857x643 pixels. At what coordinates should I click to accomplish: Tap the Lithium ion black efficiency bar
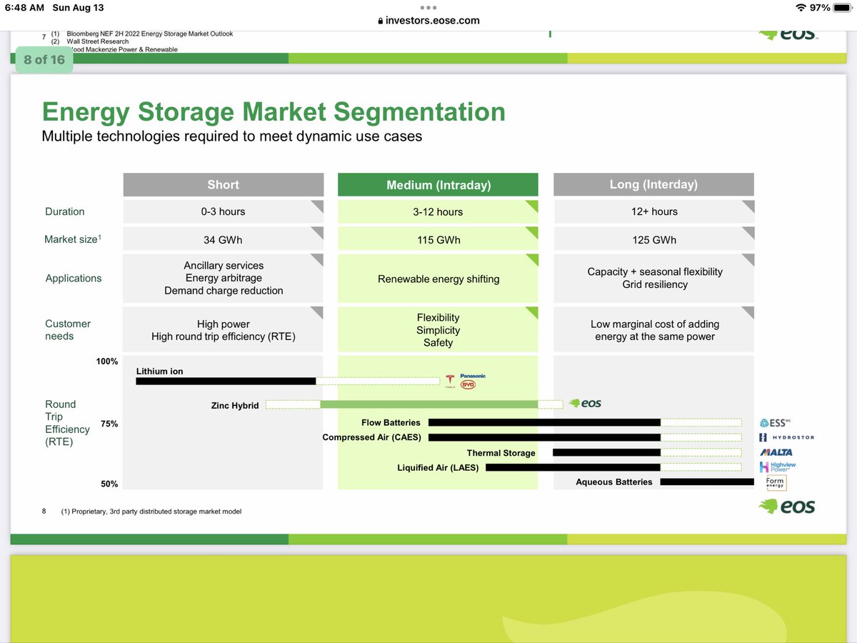(226, 382)
